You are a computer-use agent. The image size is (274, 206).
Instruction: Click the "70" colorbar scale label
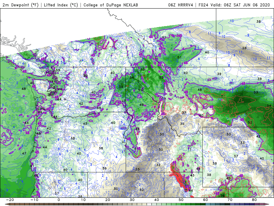tap(230, 200)
